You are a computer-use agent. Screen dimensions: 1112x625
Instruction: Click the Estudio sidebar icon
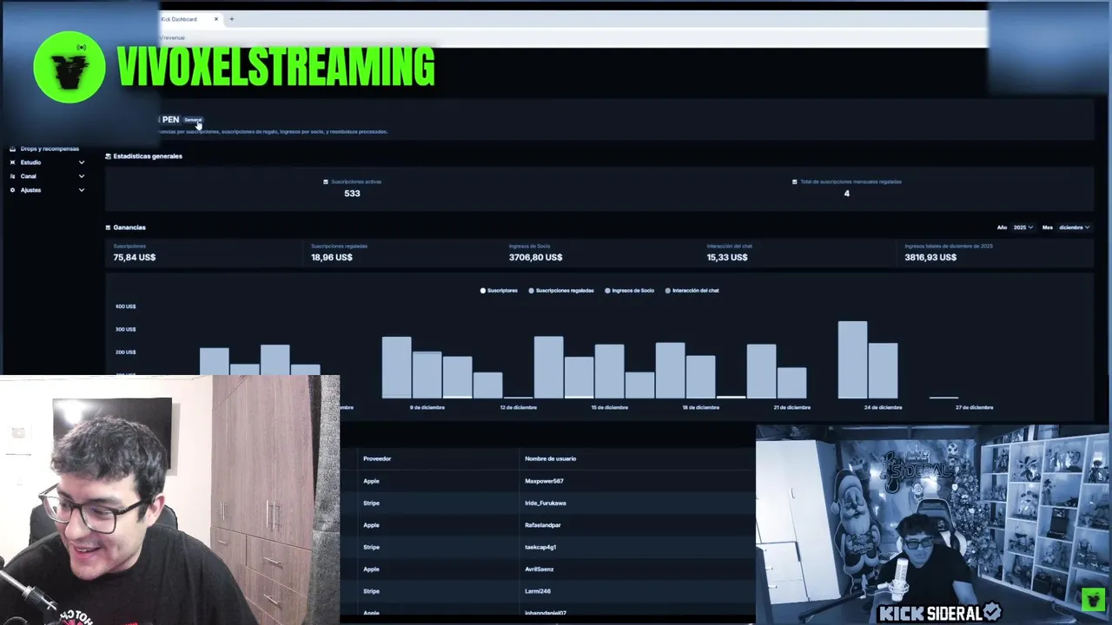12,162
